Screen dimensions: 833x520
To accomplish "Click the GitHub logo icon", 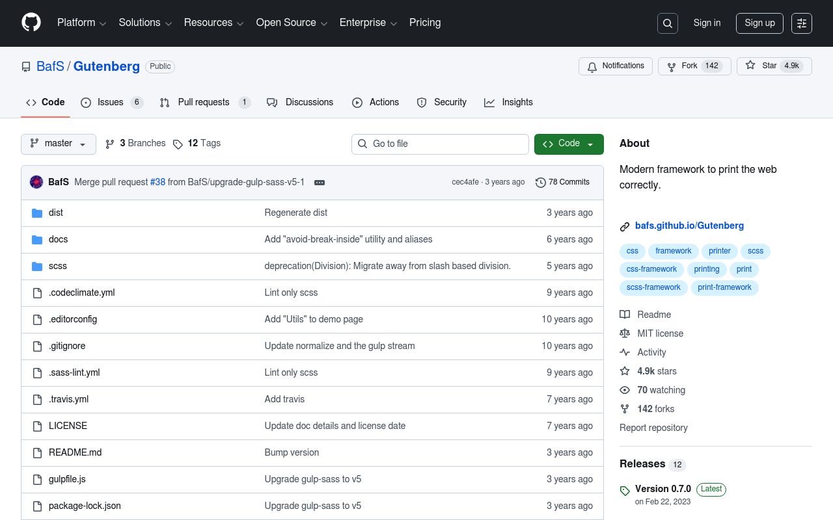I will point(31,23).
